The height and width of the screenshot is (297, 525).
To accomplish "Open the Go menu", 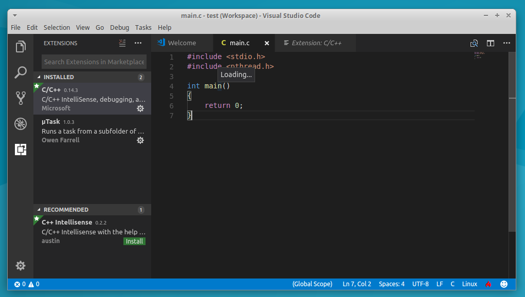I will point(100,27).
